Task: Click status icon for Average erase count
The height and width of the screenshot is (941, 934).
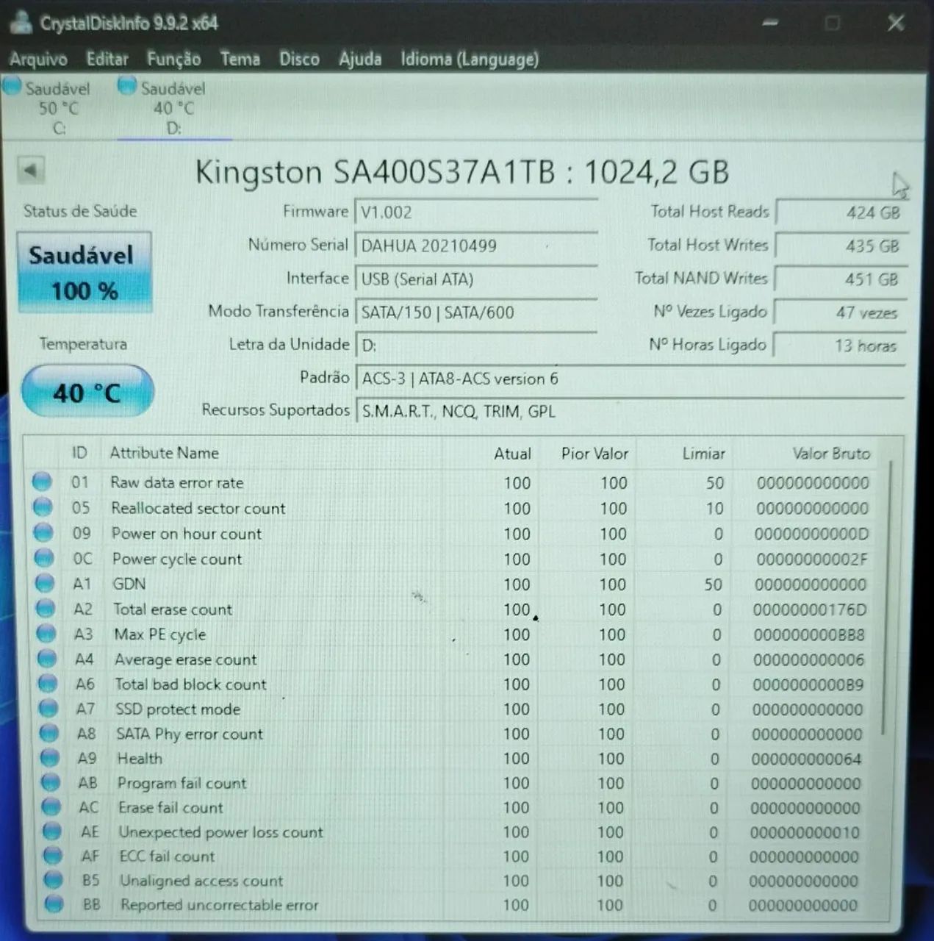Action: click(47, 658)
